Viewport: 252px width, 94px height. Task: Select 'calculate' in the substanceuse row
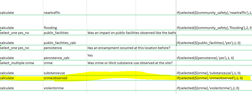point(7,73)
